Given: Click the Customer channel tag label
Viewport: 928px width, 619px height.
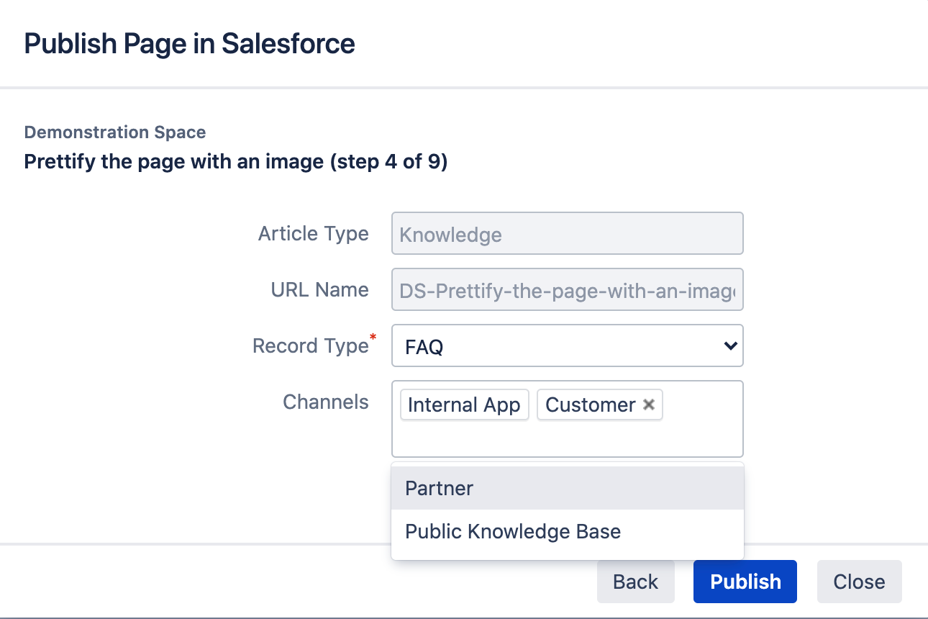Looking at the screenshot, I should point(590,405).
